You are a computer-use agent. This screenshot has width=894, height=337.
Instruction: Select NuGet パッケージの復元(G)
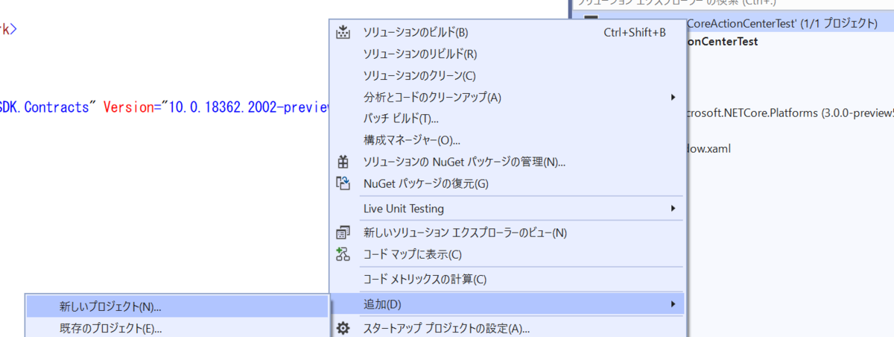click(507, 183)
